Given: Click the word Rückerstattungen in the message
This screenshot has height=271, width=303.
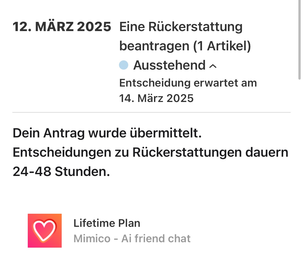Looking at the screenshot, I should [187, 152].
